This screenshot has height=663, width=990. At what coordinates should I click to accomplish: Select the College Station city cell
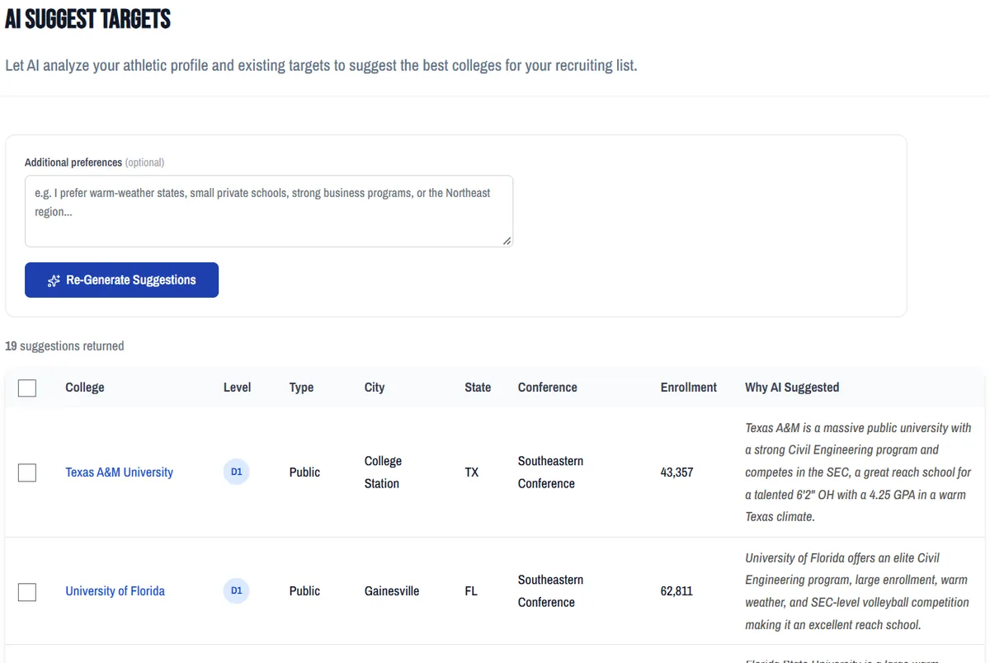384,473
